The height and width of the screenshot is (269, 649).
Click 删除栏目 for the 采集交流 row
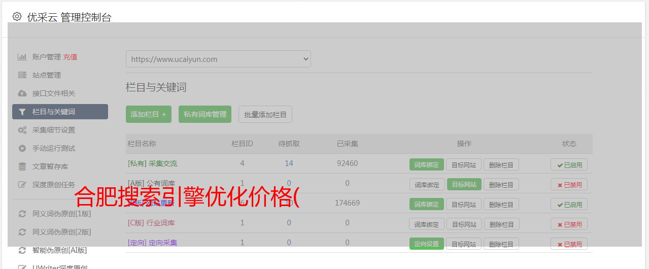point(501,164)
